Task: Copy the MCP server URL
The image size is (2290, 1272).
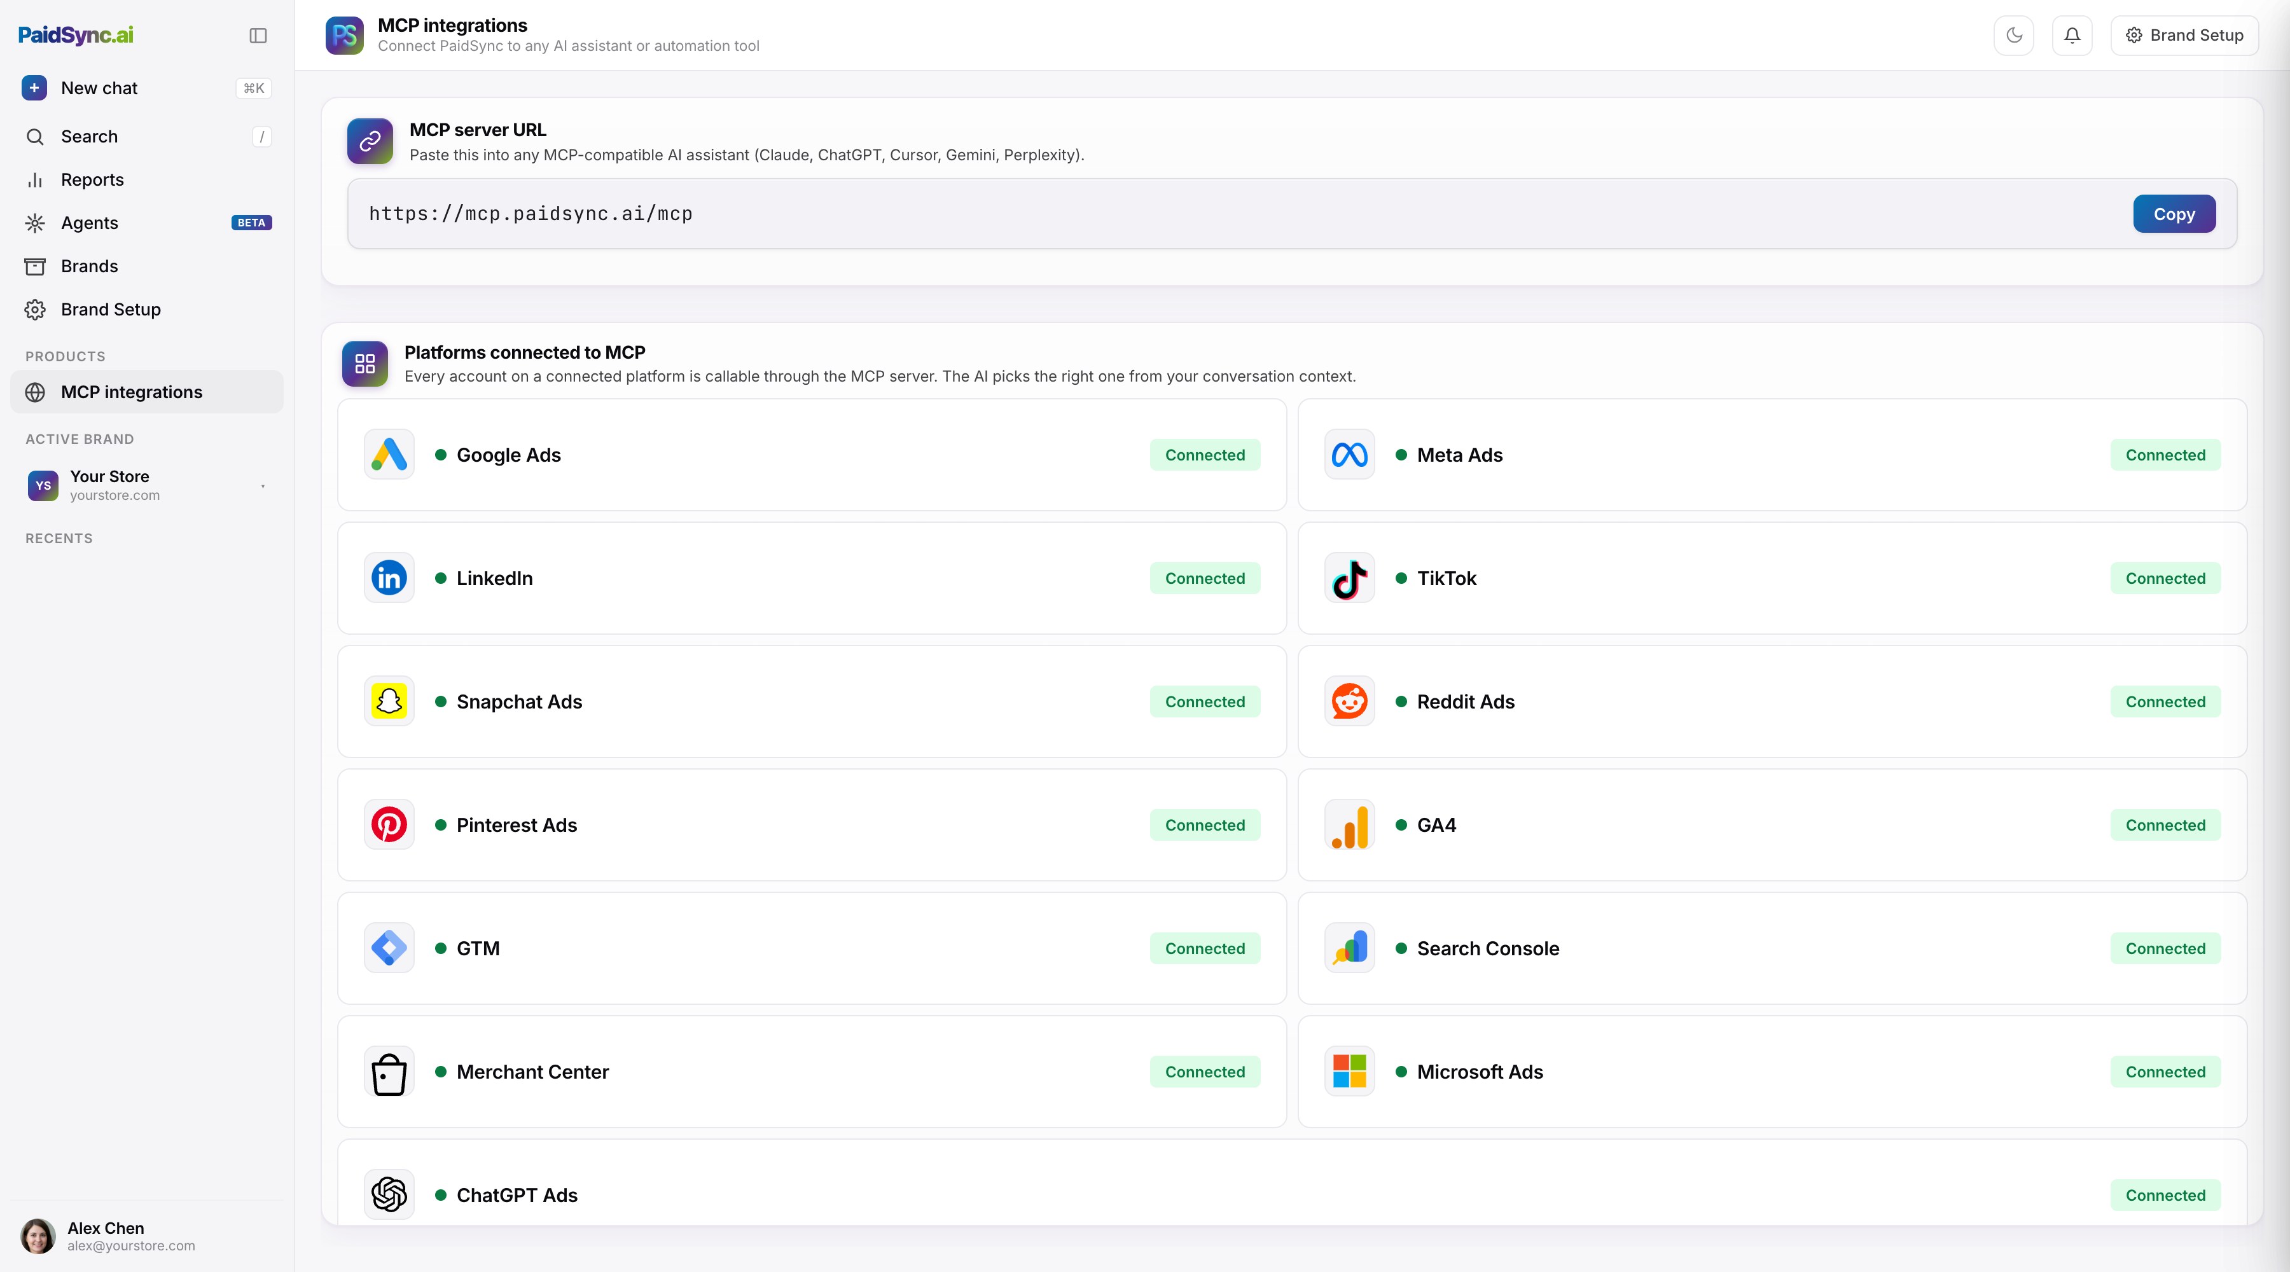Action: (x=2174, y=214)
